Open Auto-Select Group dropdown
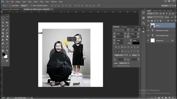Image resolution: width=177 pixels, height=99 pixels. (24, 5)
